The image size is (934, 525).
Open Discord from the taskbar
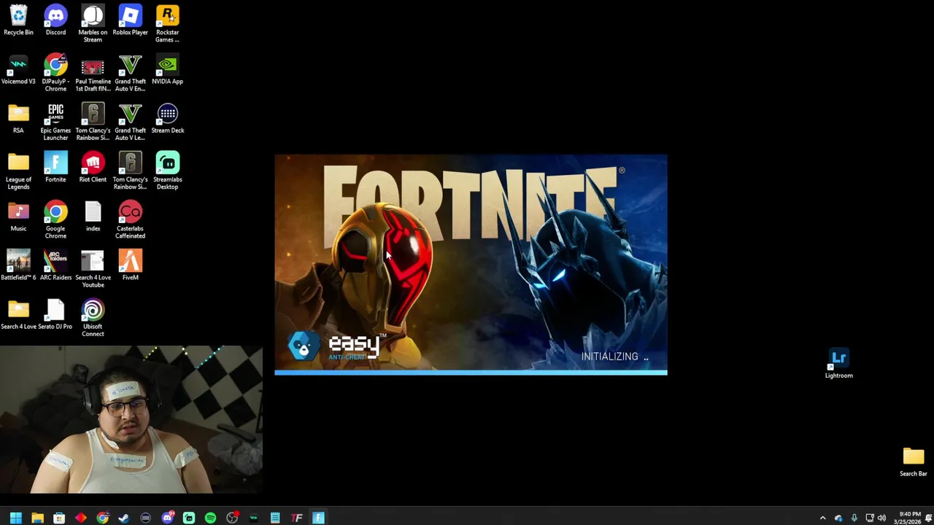point(167,518)
